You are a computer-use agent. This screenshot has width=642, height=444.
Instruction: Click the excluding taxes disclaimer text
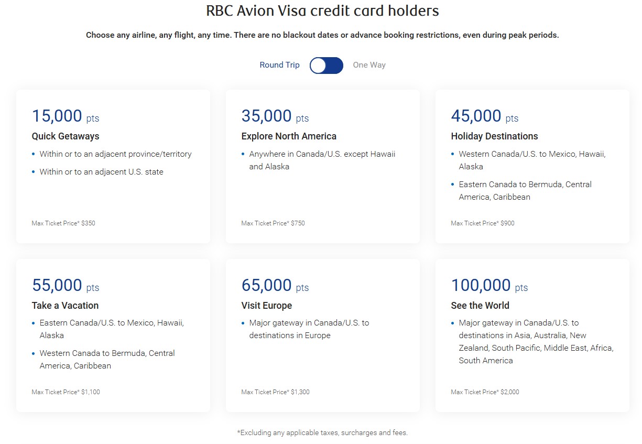coord(322,432)
